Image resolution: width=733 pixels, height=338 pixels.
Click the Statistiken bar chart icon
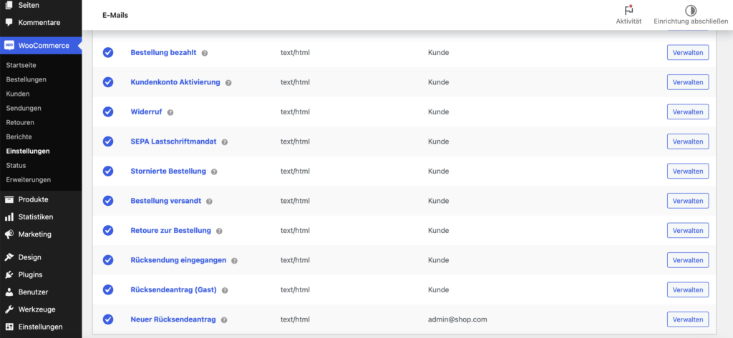tap(9, 217)
